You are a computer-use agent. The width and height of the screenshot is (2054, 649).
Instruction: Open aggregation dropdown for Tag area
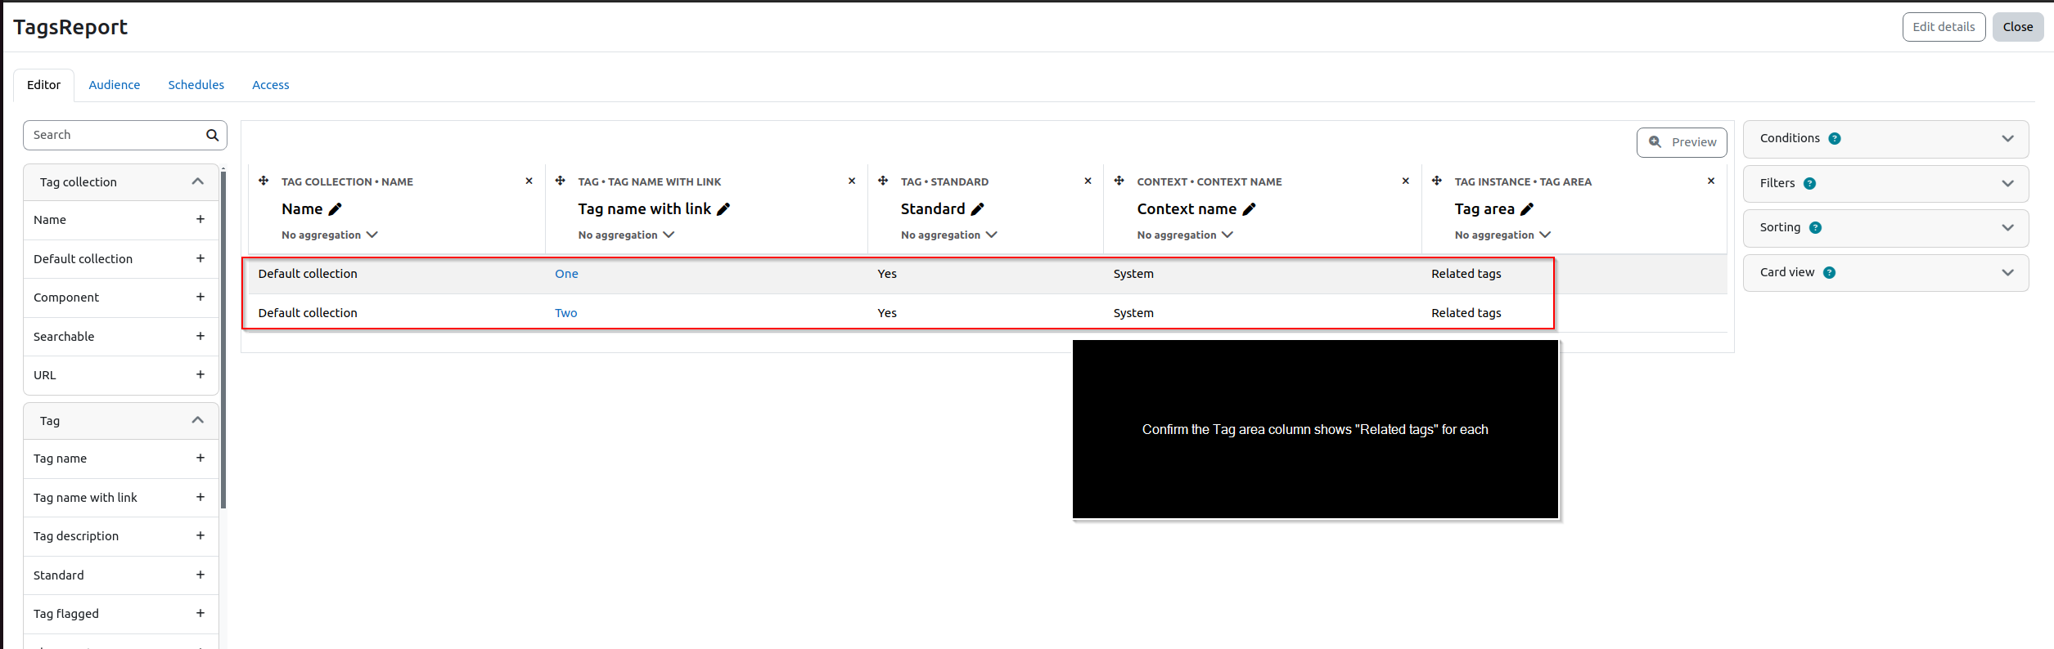1503,235
